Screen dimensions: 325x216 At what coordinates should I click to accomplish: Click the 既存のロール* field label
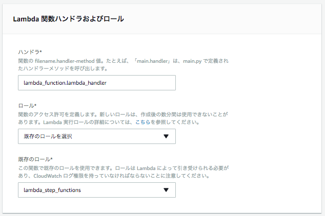tap(35, 159)
